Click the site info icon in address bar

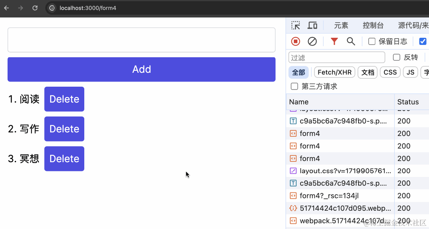click(52, 8)
